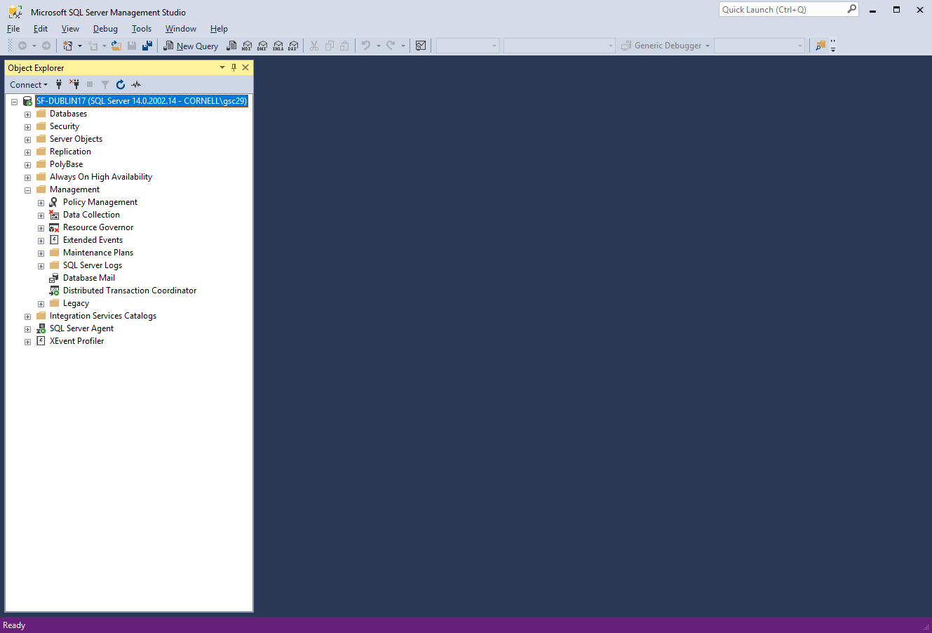Click the Disconnect plug icon with red X
The width and height of the screenshot is (932, 633).
click(x=74, y=84)
